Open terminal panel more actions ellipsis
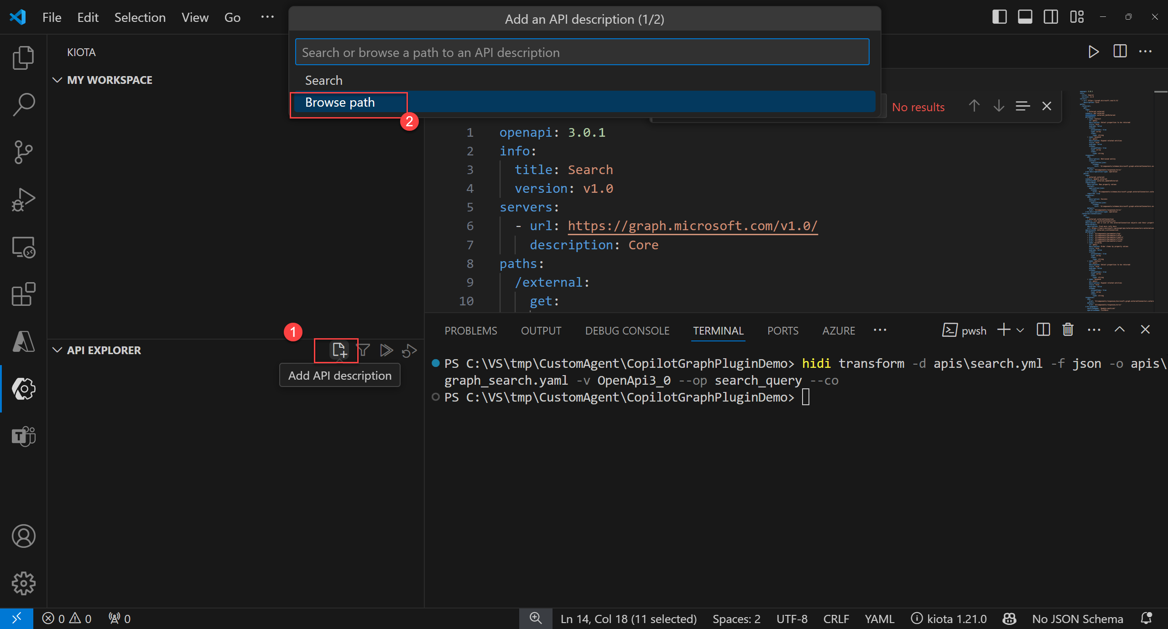Image resolution: width=1168 pixels, height=629 pixels. coord(1094,330)
